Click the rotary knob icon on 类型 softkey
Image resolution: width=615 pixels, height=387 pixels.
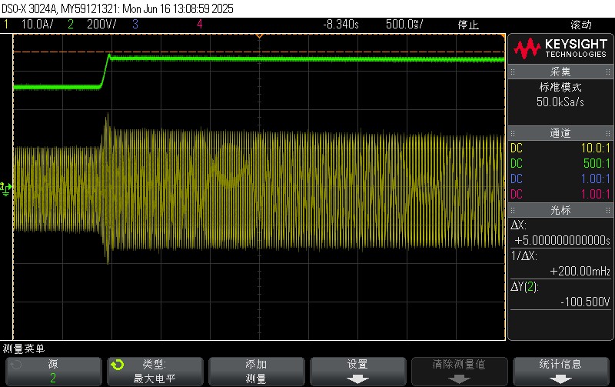(118, 364)
